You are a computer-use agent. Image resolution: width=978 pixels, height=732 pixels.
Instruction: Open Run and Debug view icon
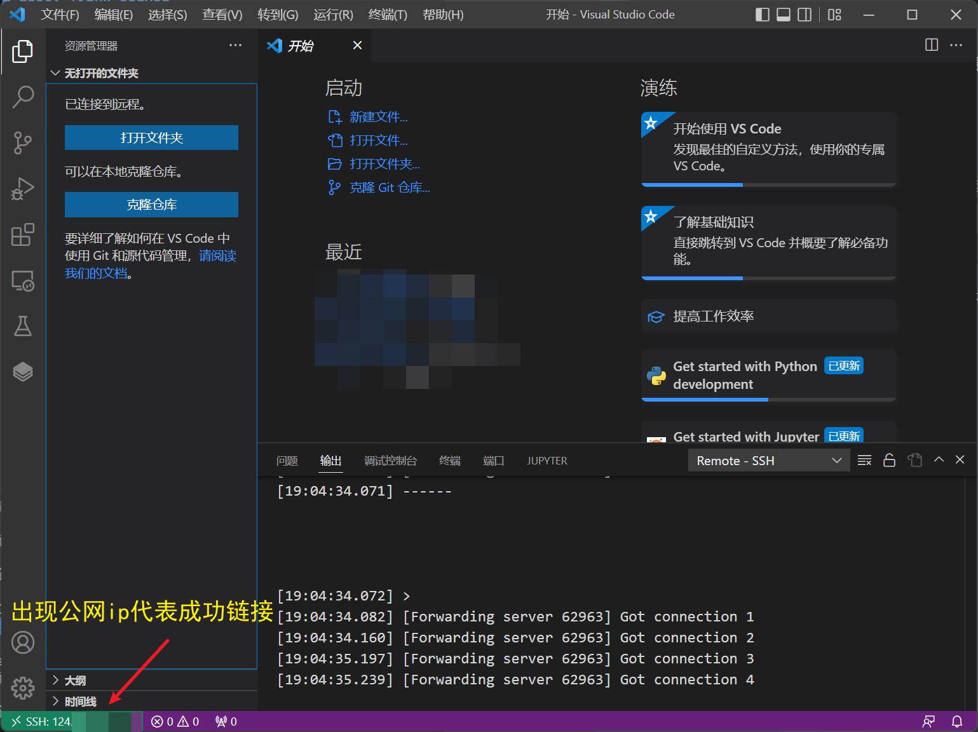tap(23, 189)
